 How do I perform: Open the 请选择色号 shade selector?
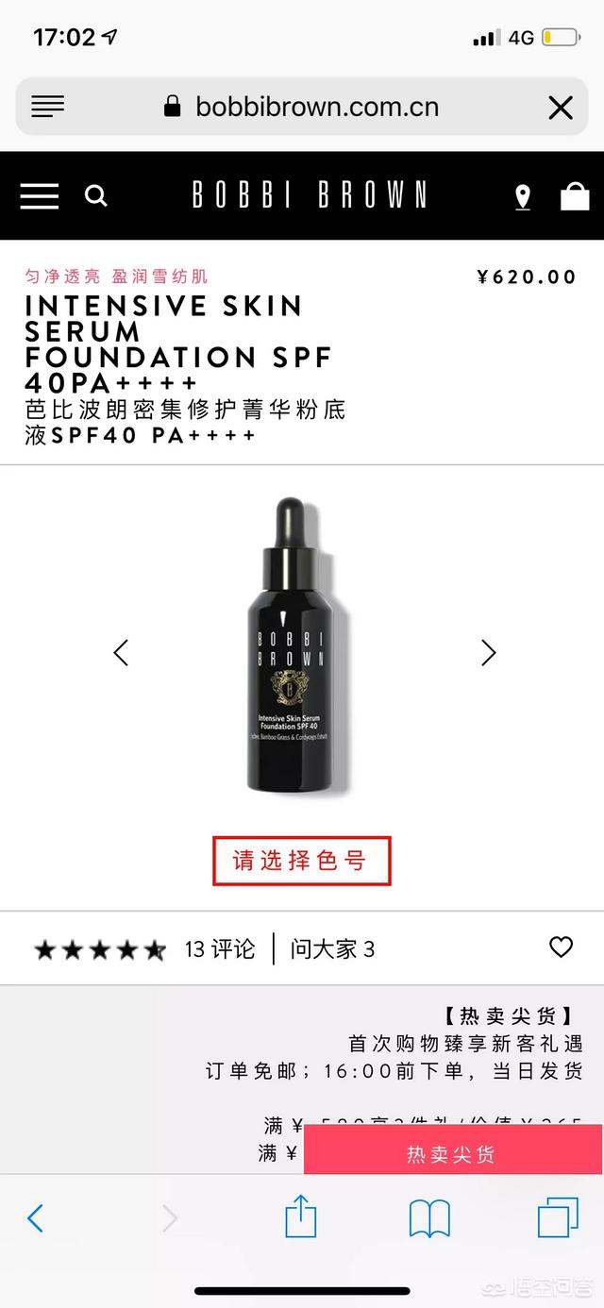(301, 861)
